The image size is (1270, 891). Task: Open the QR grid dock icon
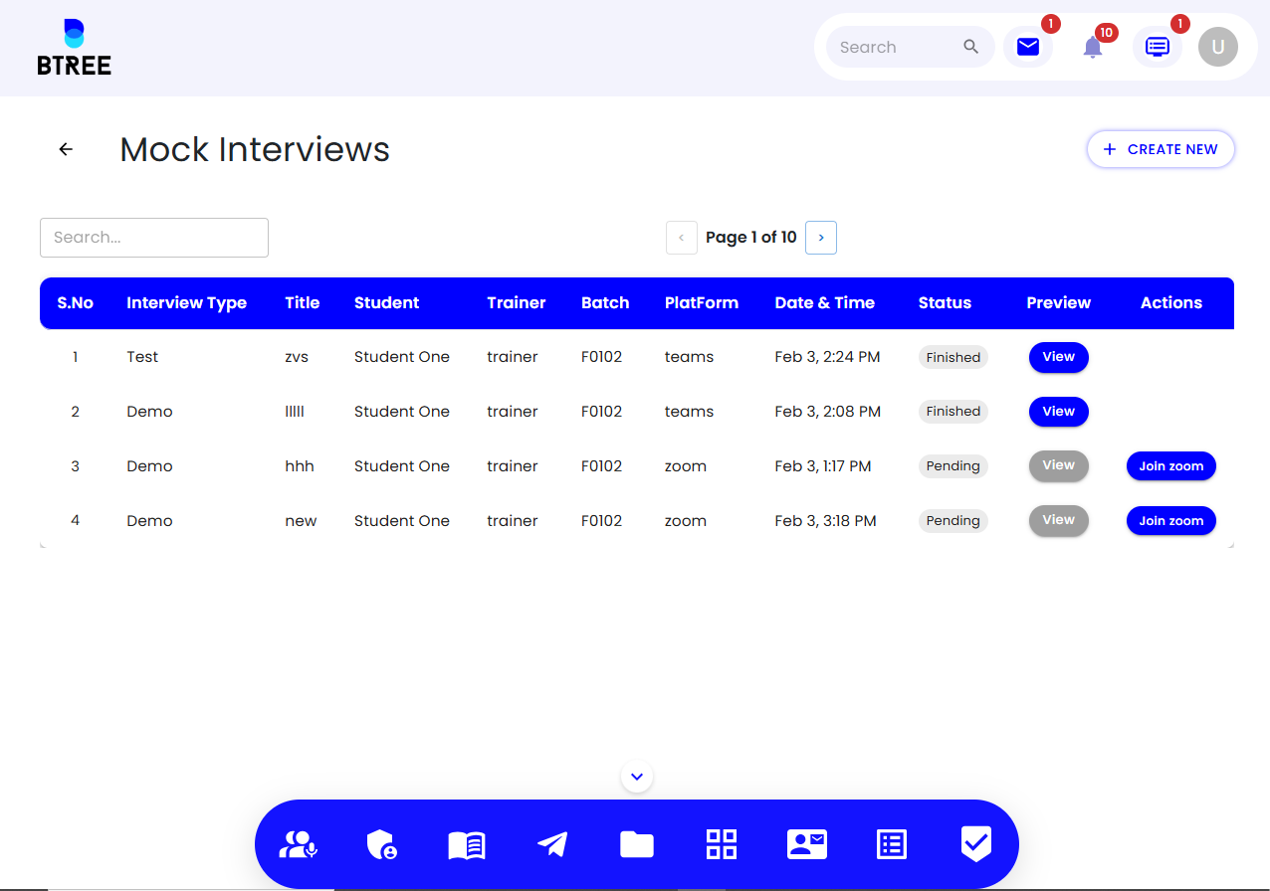[722, 844]
